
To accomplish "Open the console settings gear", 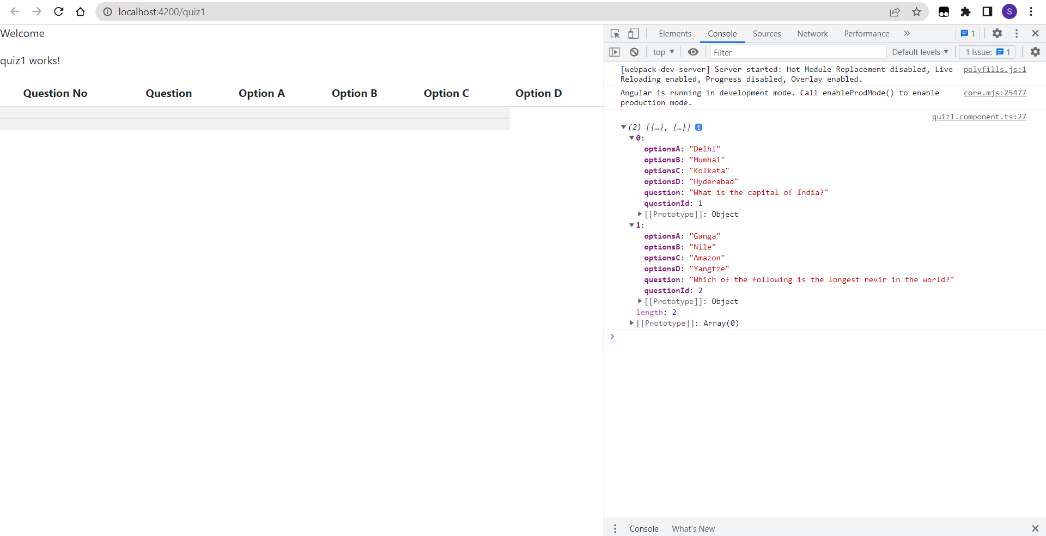I will coord(1035,52).
